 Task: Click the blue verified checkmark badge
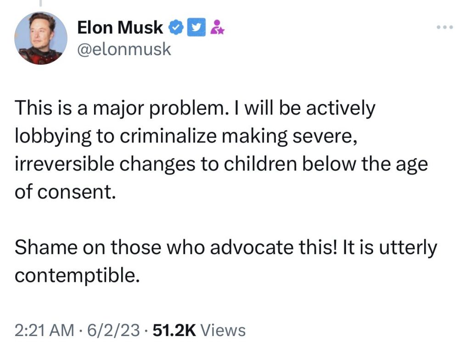point(176,28)
